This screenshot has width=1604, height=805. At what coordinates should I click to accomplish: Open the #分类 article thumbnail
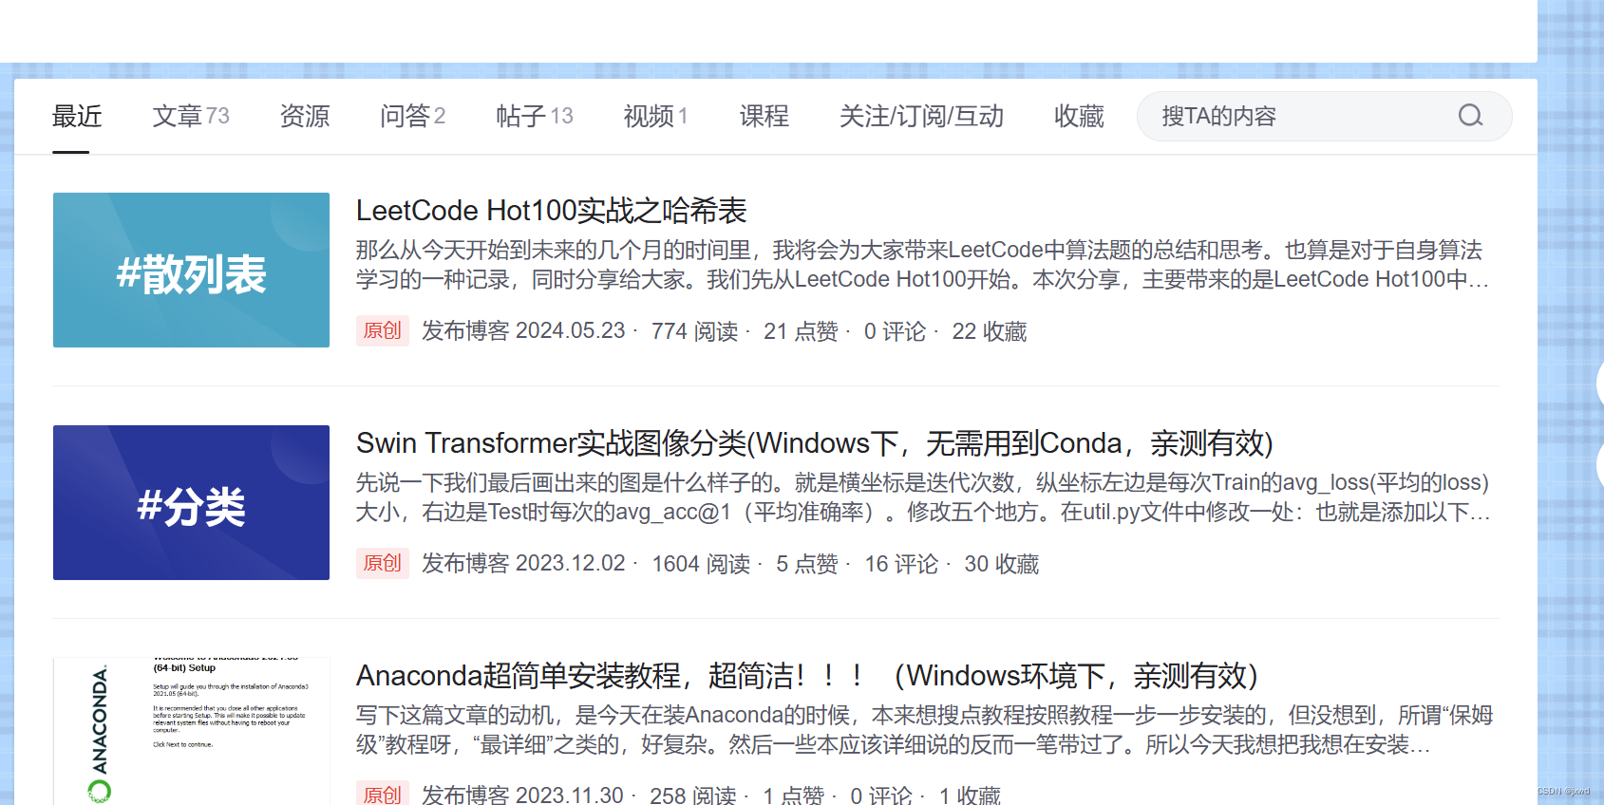pyautogui.click(x=191, y=502)
